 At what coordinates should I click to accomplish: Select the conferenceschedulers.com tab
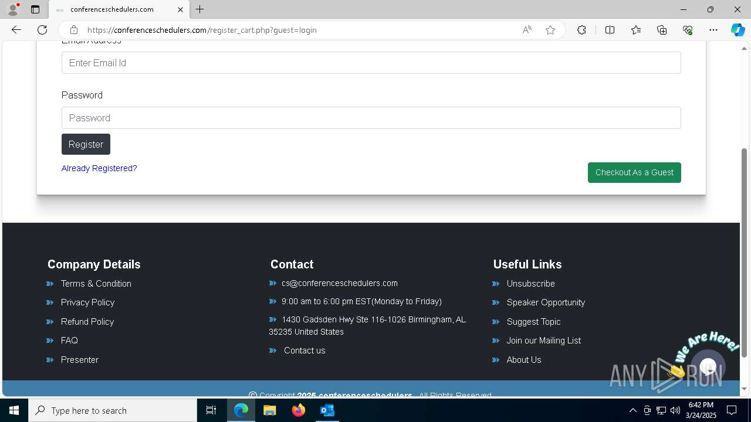click(x=119, y=9)
